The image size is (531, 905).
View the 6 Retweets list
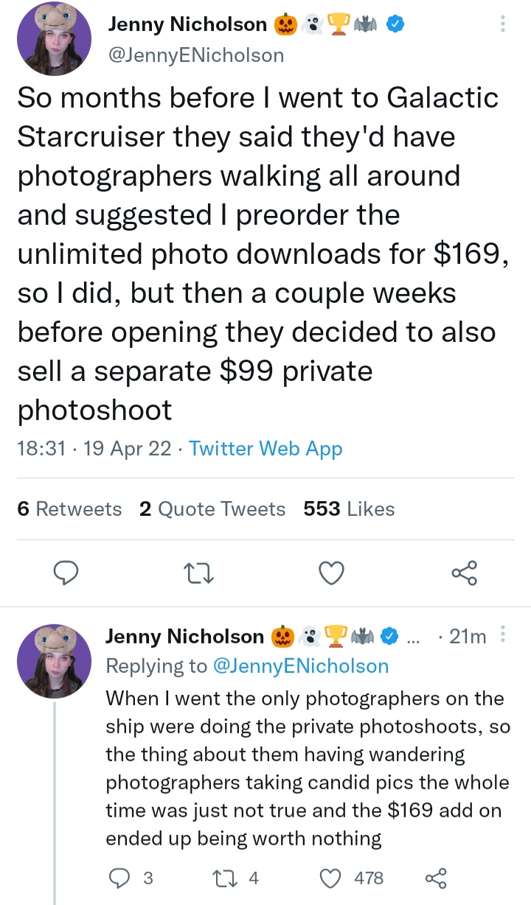[69, 509]
